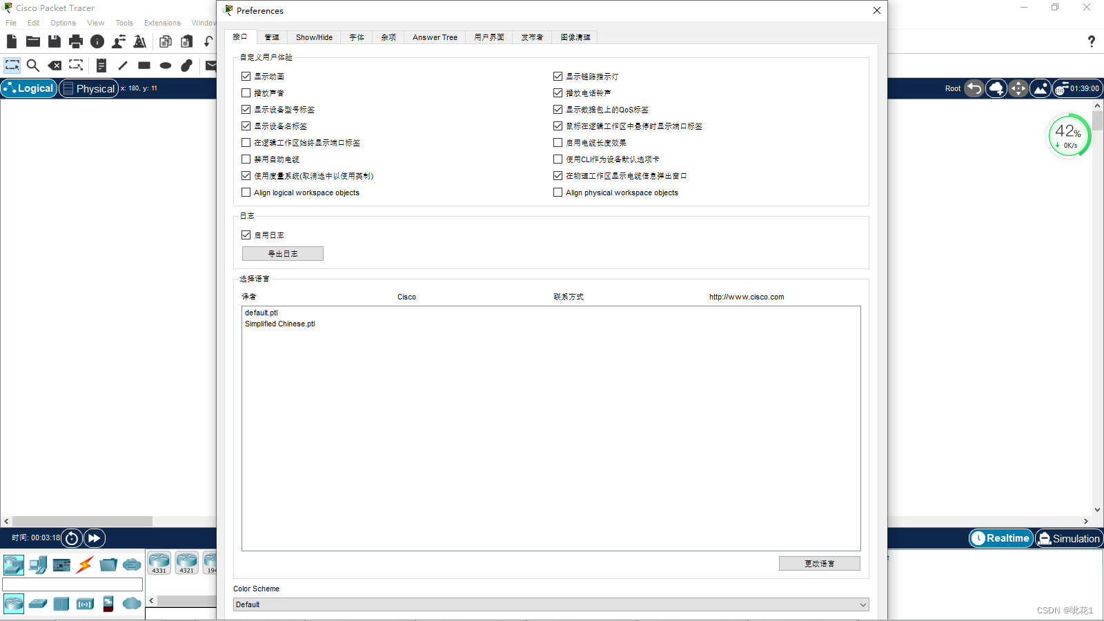Viewport: 1104px width, 621px height.
Task: Open the 发布者 tab
Action: click(x=532, y=37)
